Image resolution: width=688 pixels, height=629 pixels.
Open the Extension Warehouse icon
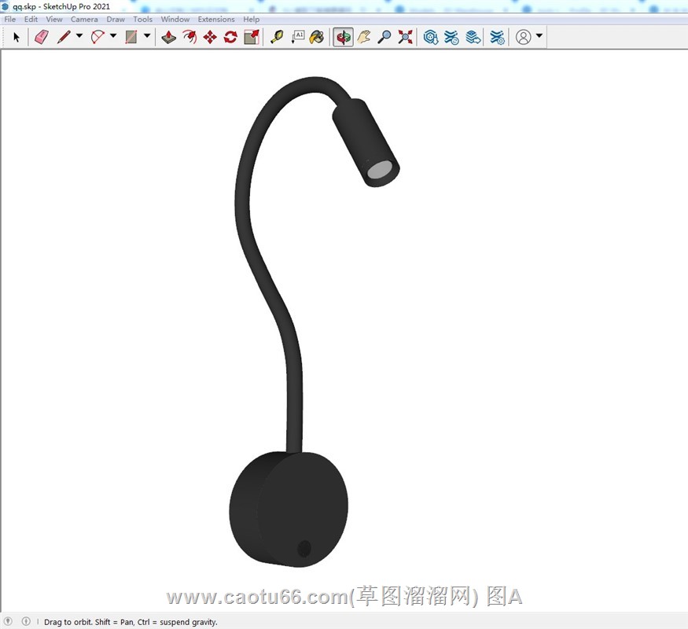click(x=451, y=37)
